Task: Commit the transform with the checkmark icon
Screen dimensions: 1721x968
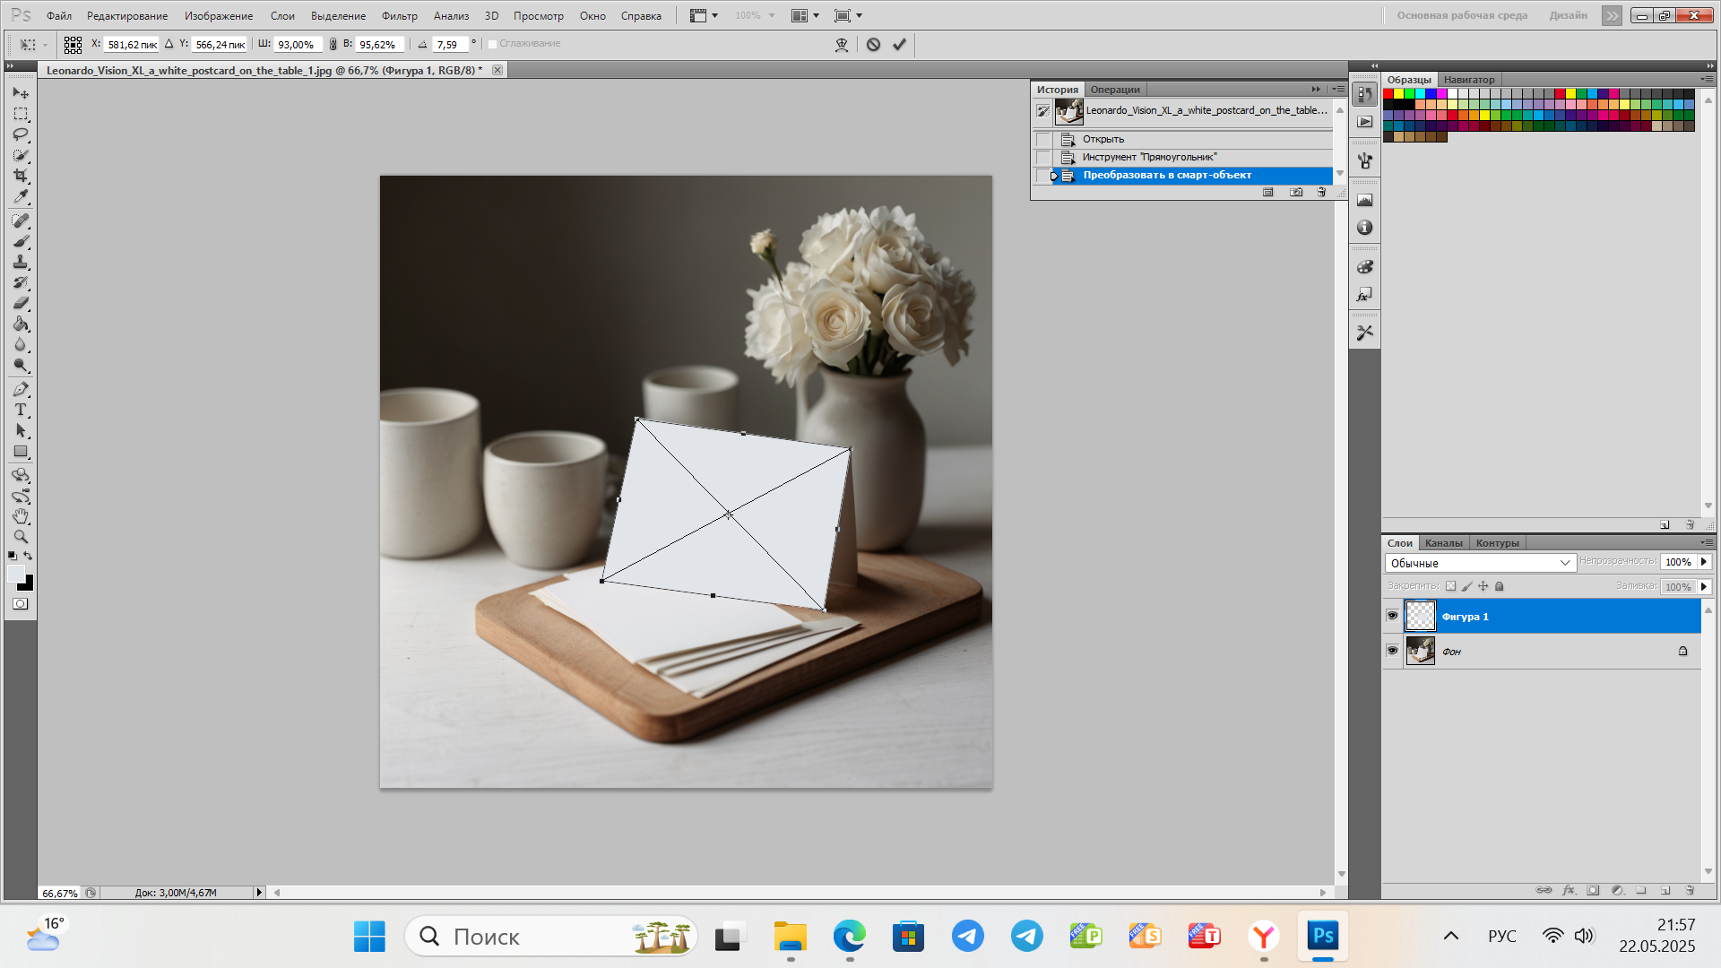Action: coord(899,45)
